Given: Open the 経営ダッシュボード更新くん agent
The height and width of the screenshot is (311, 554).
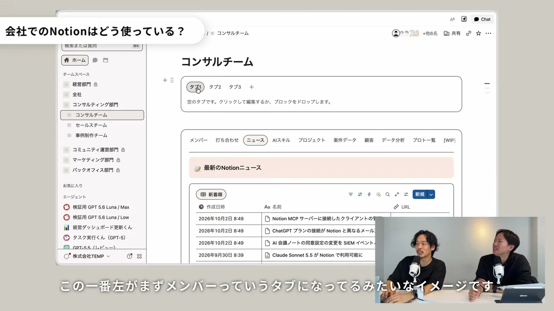Looking at the screenshot, I should click(x=102, y=227).
